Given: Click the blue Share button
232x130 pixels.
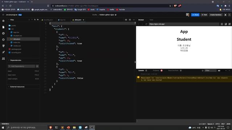Looking at the screenshot, I should (195, 15).
